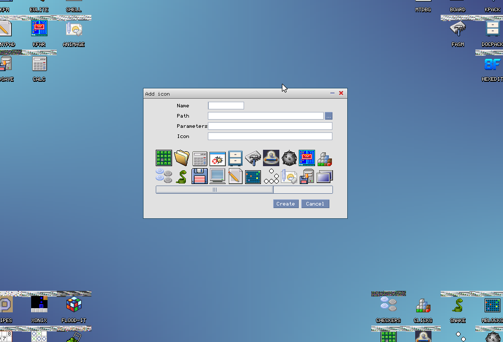Image resolution: width=503 pixels, height=342 pixels.
Task: Focus the Icon text field
Action: 270,136
